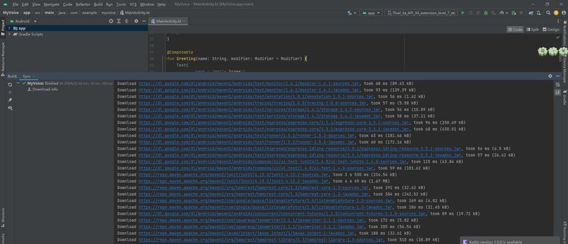Click Expand All icon in Project panel
The width and height of the screenshot is (568, 244).
[x=119, y=21]
